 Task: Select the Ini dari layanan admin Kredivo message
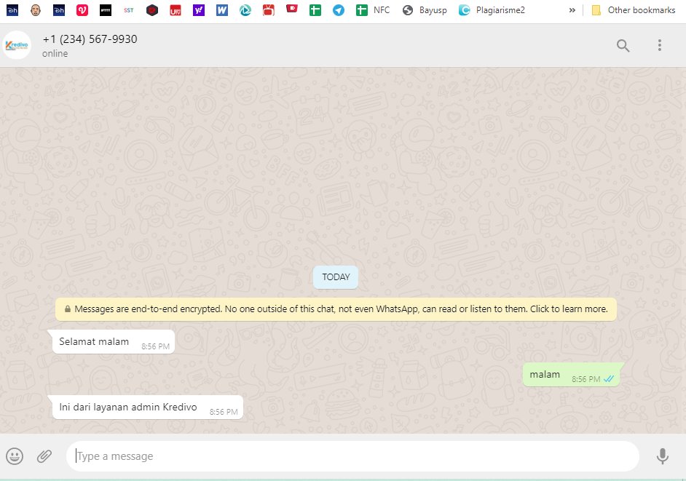pos(147,407)
